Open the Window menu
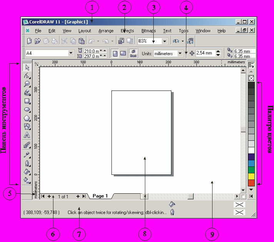Viewport: 274px width, 242px height. click(x=203, y=31)
